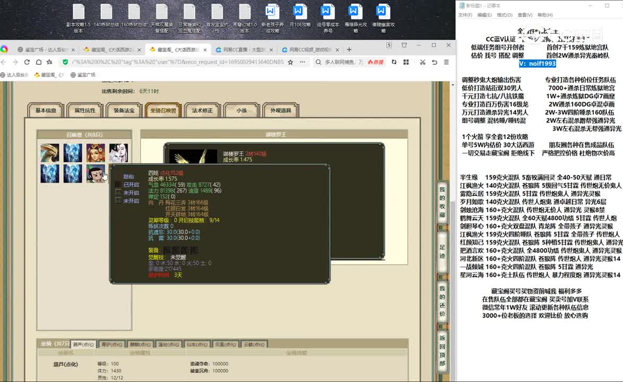Viewport: 623px width, 382px height.
Task: Click the browser logo in the tab bar
Action: point(4,49)
